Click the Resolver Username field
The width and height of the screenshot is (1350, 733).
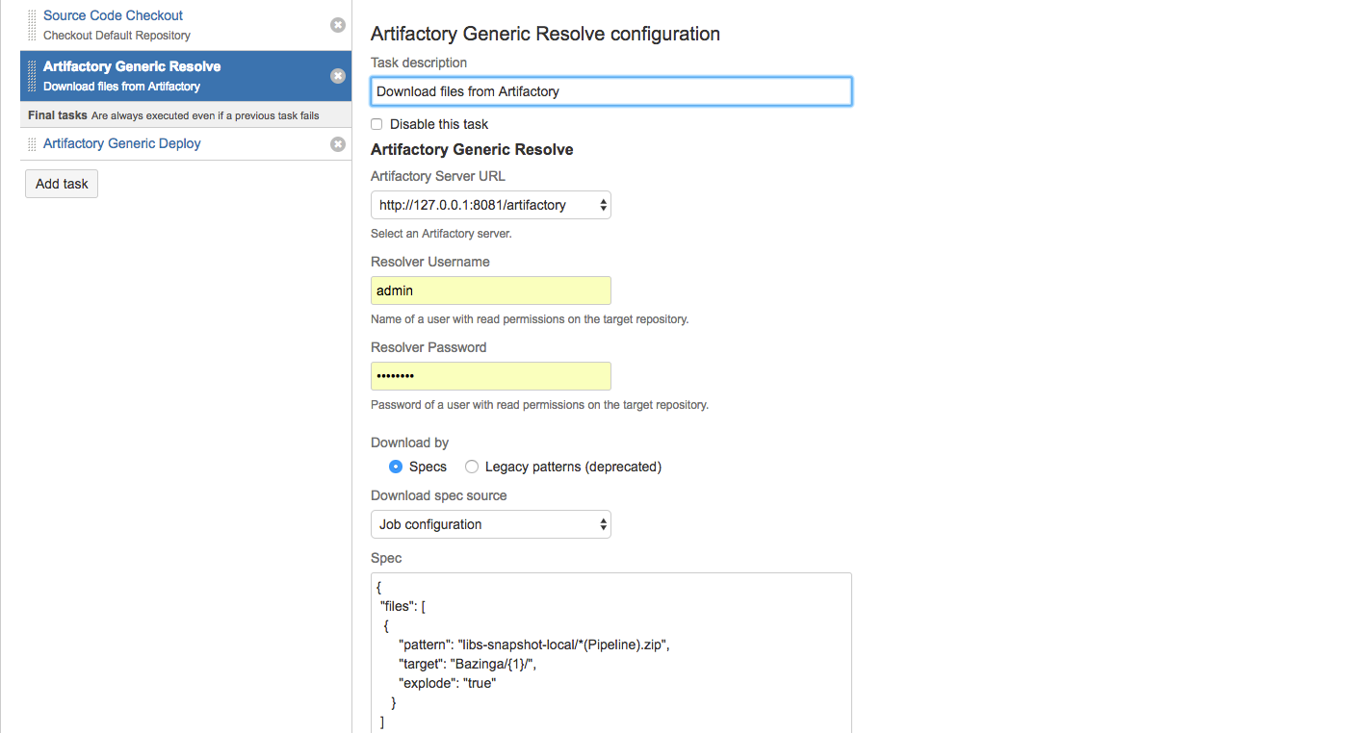click(x=491, y=291)
